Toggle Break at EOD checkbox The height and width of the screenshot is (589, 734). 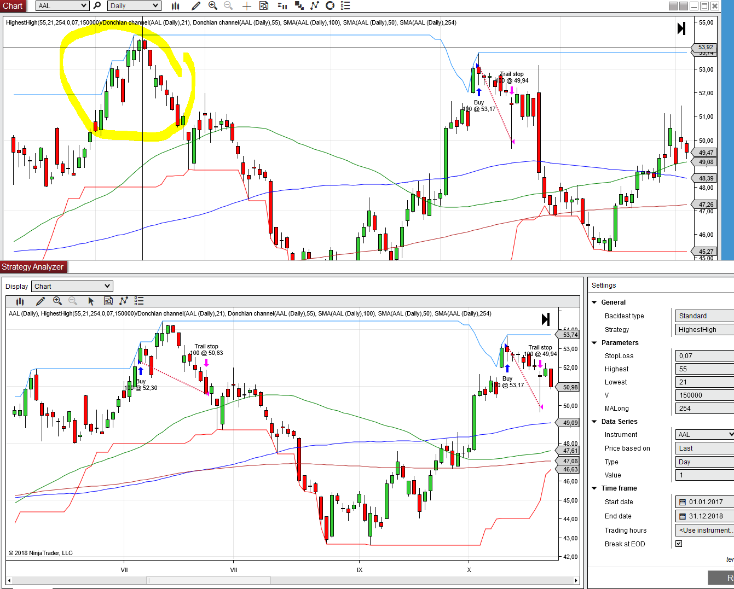679,544
